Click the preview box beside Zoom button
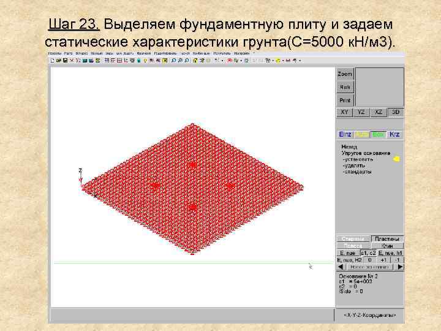 point(380,87)
